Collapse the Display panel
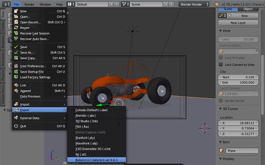 tap(220, 159)
